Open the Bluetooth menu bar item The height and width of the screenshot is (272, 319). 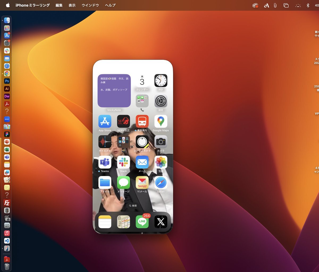click(x=308, y=5)
